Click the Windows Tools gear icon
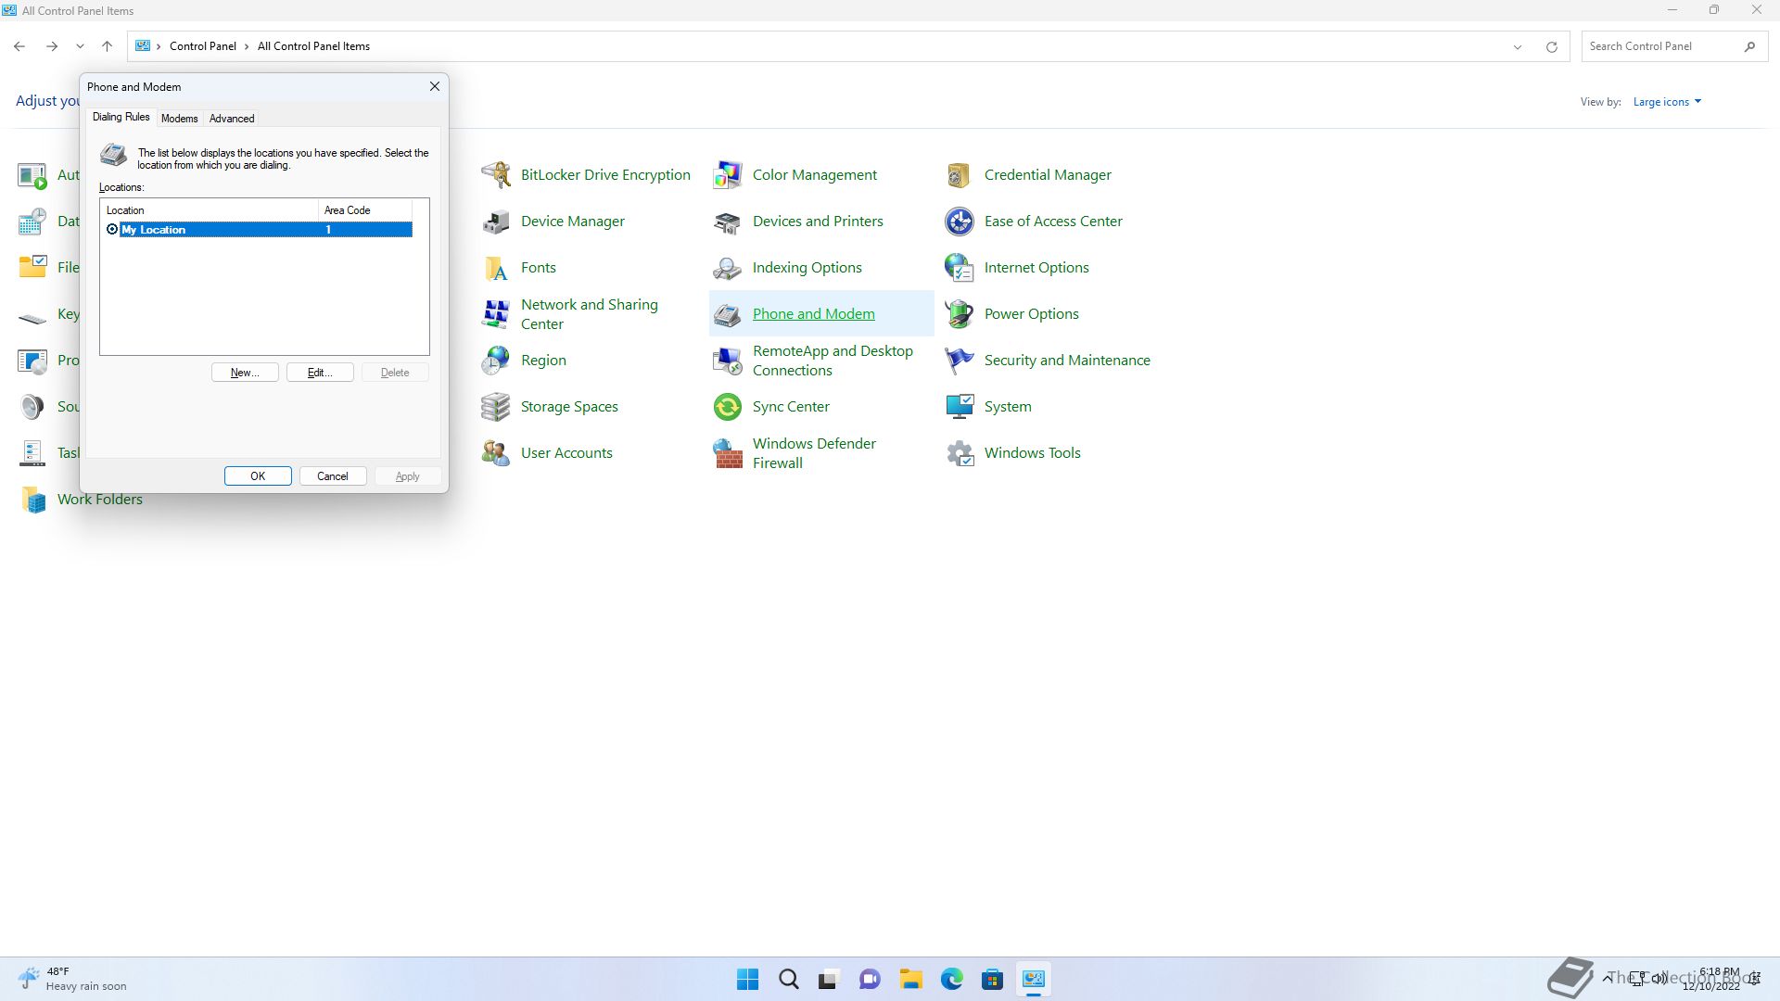The height and width of the screenshot is (1001, 1780). coord(960,452)
